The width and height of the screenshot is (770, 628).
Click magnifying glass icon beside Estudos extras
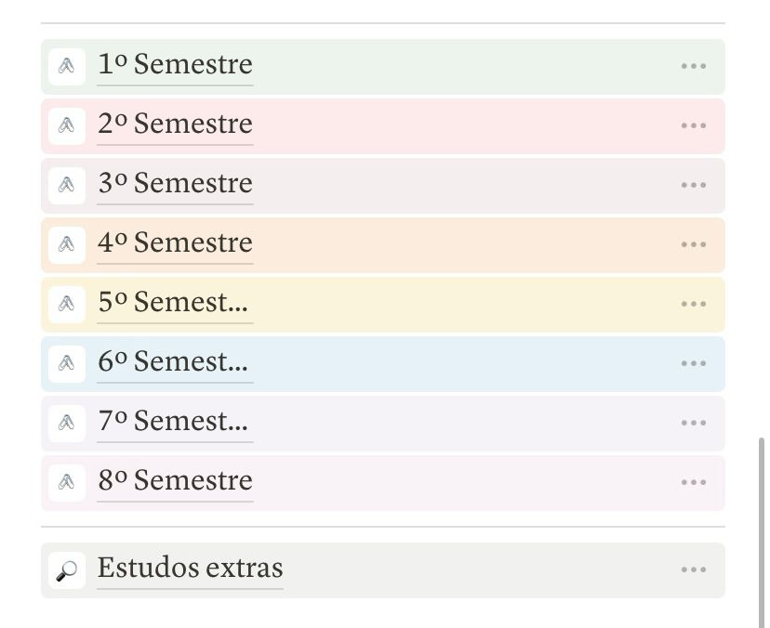click(x=67, y=570)
